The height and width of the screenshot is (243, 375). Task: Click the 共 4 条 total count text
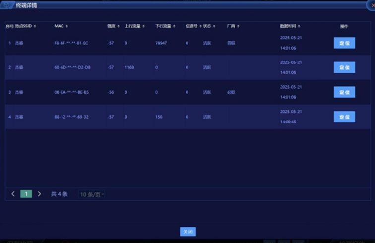pos(60,194)
